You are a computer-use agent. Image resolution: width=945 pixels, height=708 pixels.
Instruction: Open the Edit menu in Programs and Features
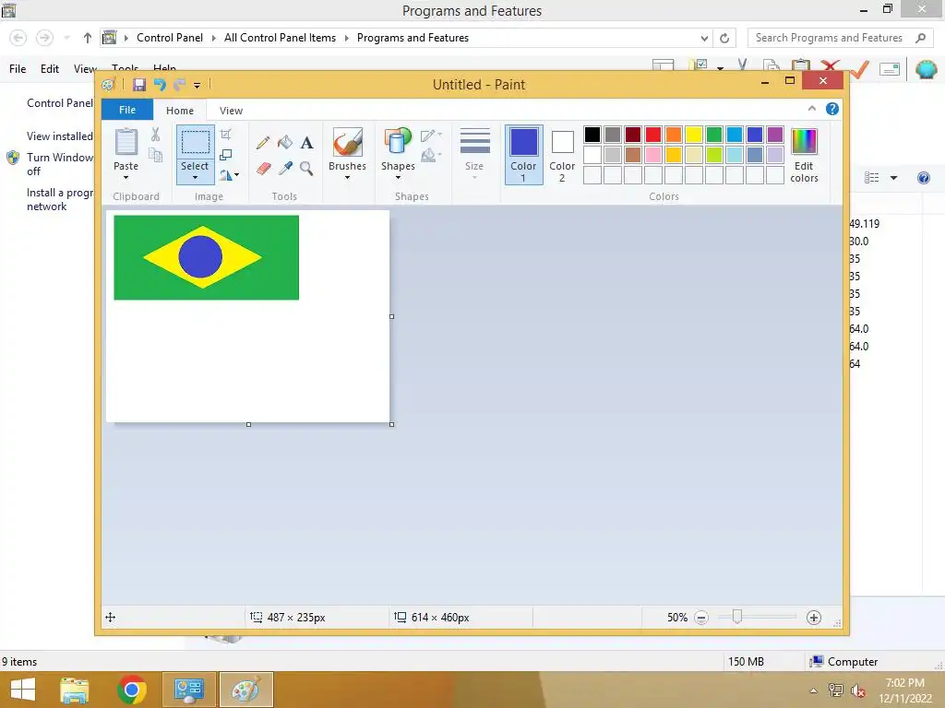coord(50,69)
